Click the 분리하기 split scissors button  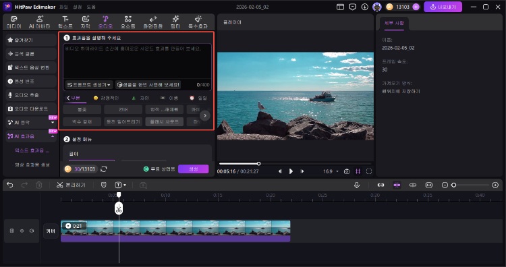pyautogui.click(x=71, y=185)
